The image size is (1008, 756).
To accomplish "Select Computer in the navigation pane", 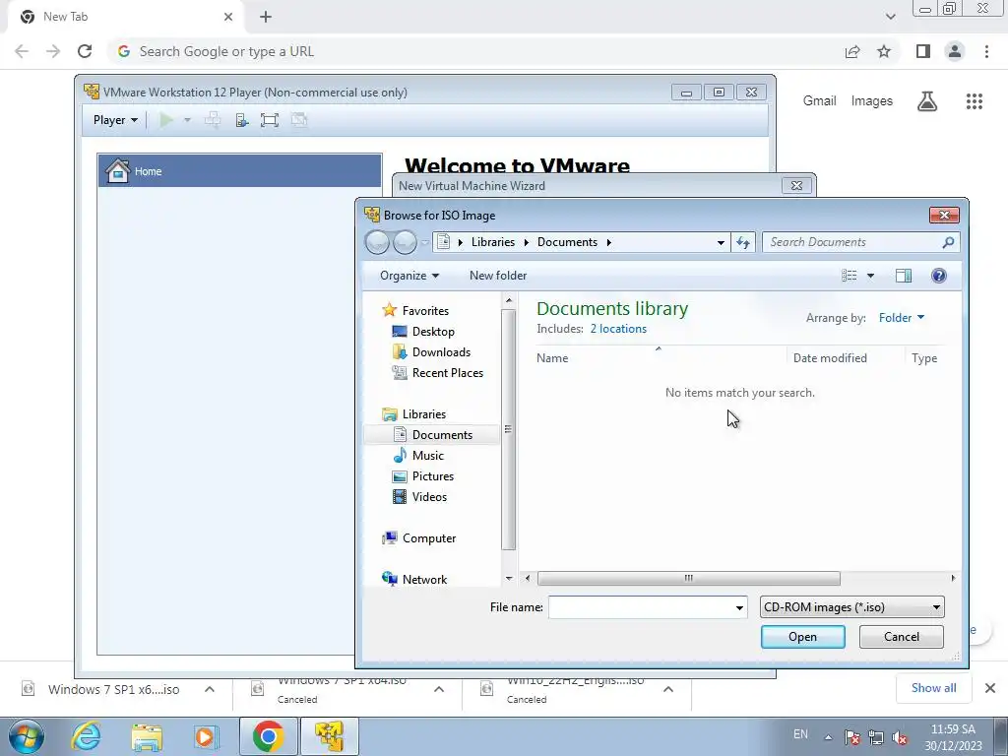I will tap(419, 538).
